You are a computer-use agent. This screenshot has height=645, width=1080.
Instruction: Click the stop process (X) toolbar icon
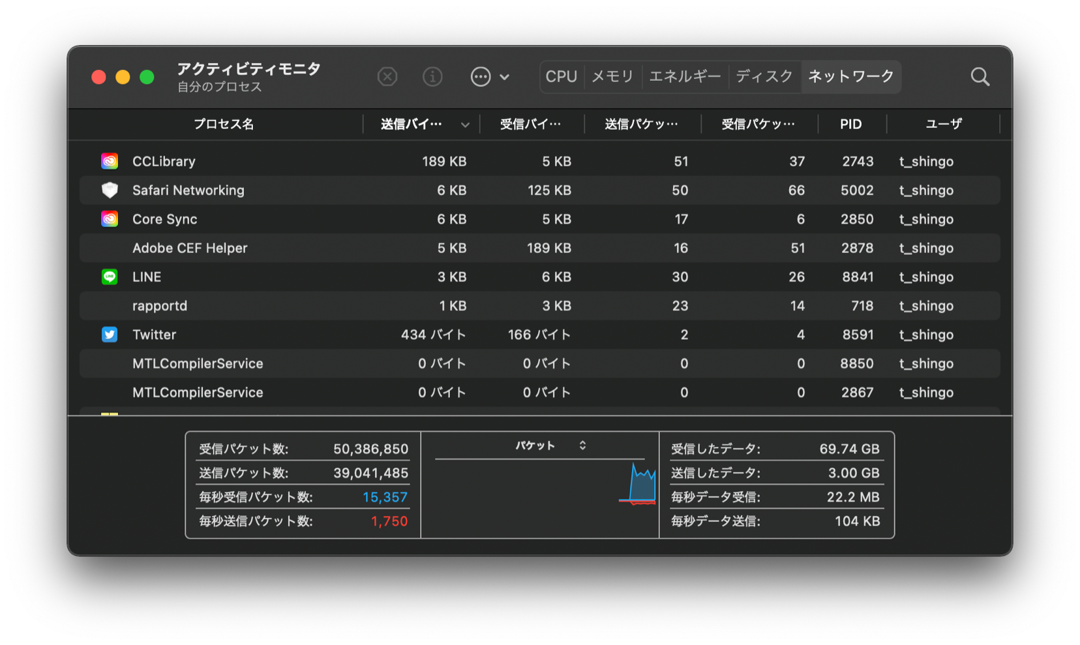[x=387, y=77]
